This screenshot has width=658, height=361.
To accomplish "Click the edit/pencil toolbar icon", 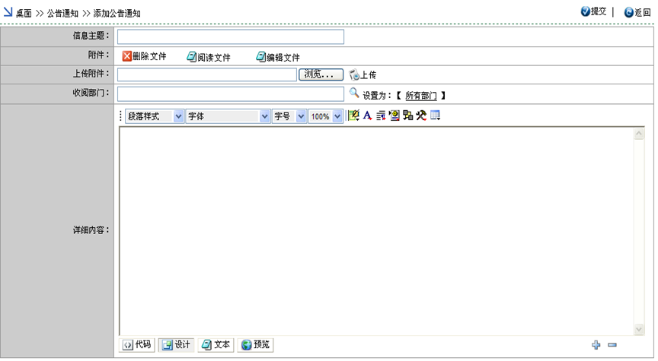I will point(354,116).
